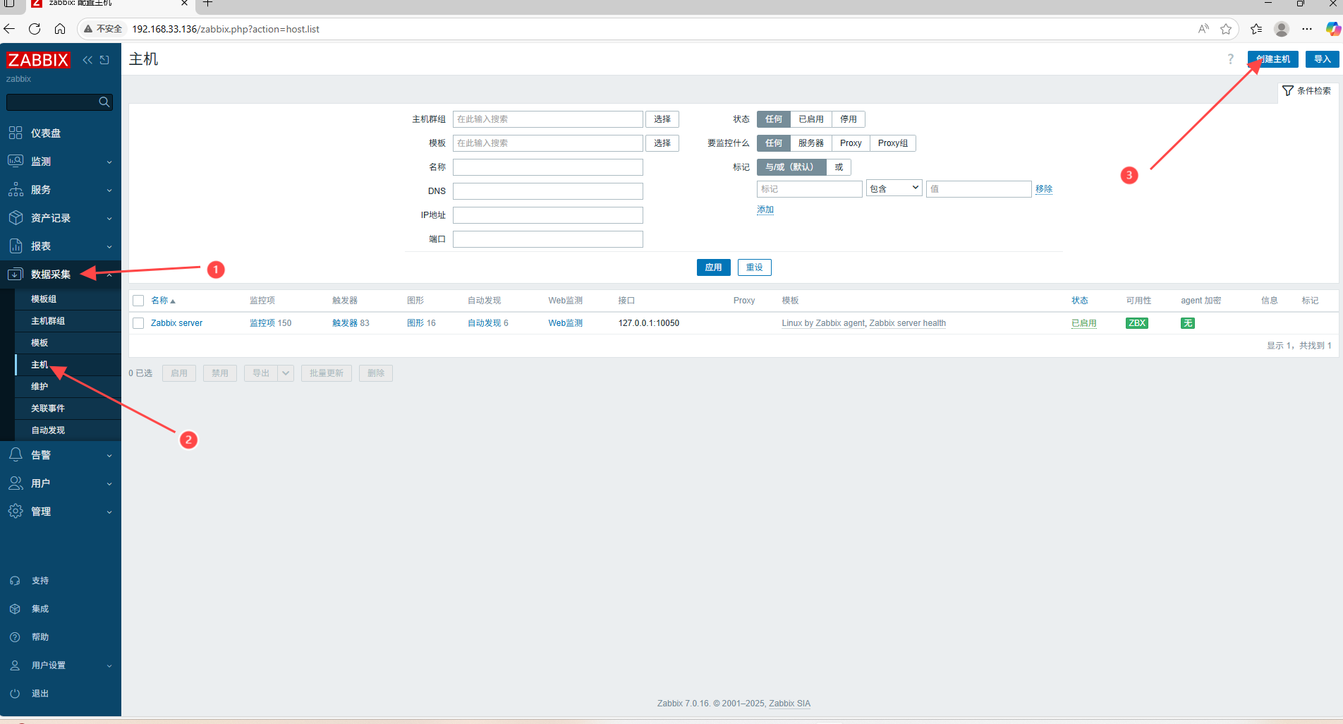Click the 添加 link to add a tag
1343x724 pixels.
[x=765, y=210]
